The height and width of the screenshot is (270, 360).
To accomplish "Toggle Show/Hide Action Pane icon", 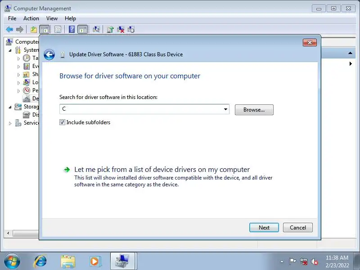I will click(x=82, y=29).
